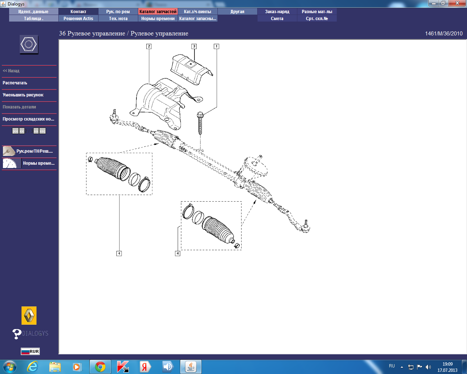The width and height of the screenshot is (467, 374).
Task: Open Windows Media Player from taskbar
Action: (77, 367)
